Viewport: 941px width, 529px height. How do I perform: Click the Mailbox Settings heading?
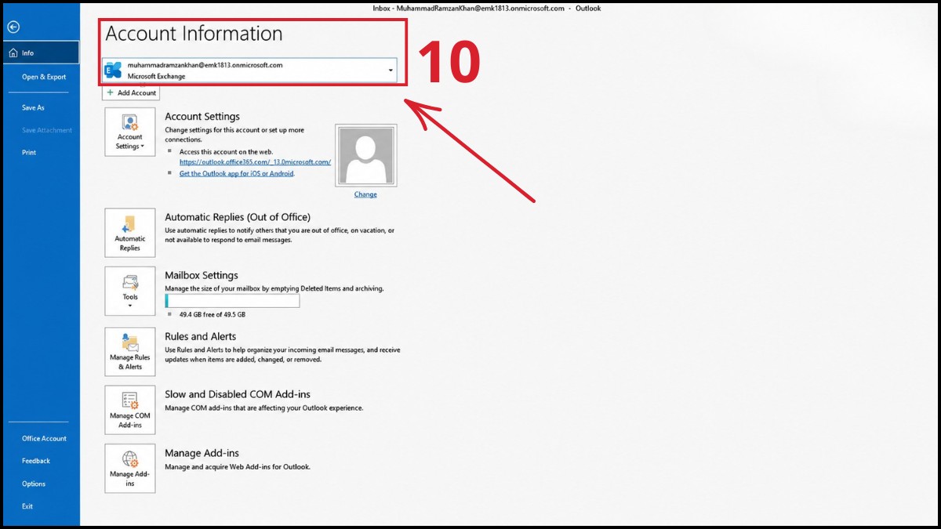point(202,275)
